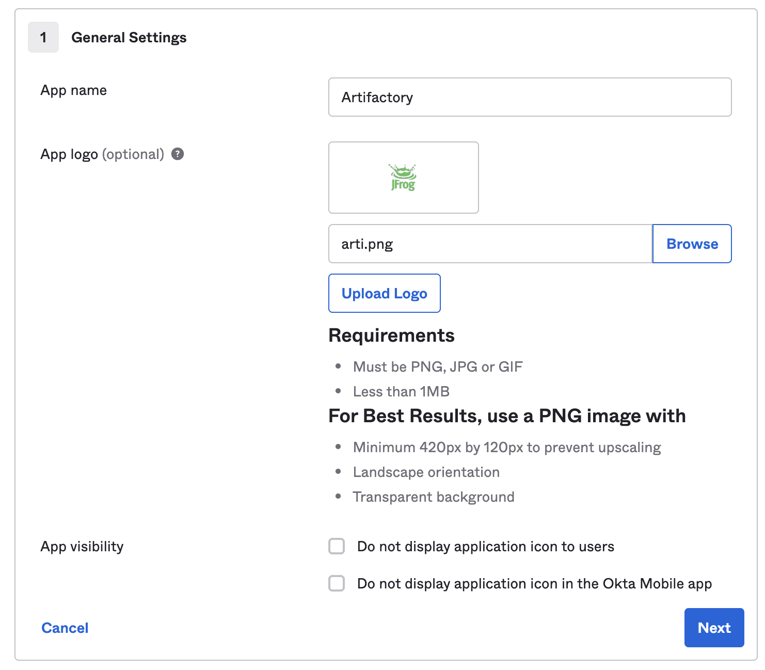Enable 'Do not display application icon to users' checkbox
Screen dimensions: 765x670
pyautogui.click(x=337, y=546)
